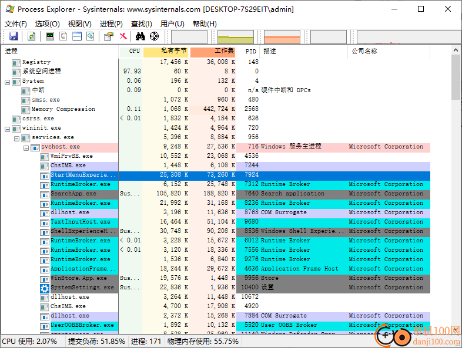Image resolution: width=462 pixels, height=348 pixels.
Task: Click 'CPU 使用: 2.07%' in the status bar
Action: point(29,342)
